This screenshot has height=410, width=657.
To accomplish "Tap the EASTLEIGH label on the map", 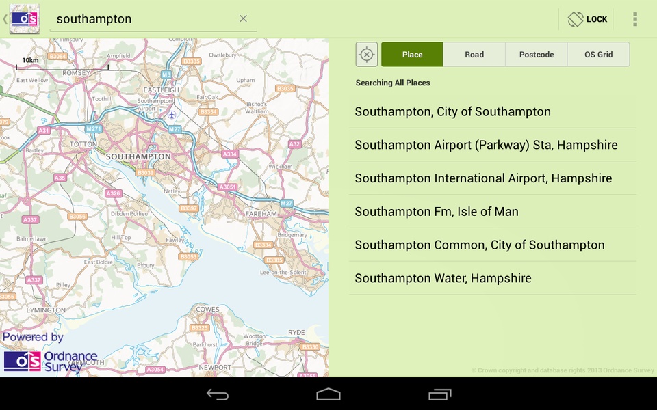I will [x=162, y=90].
